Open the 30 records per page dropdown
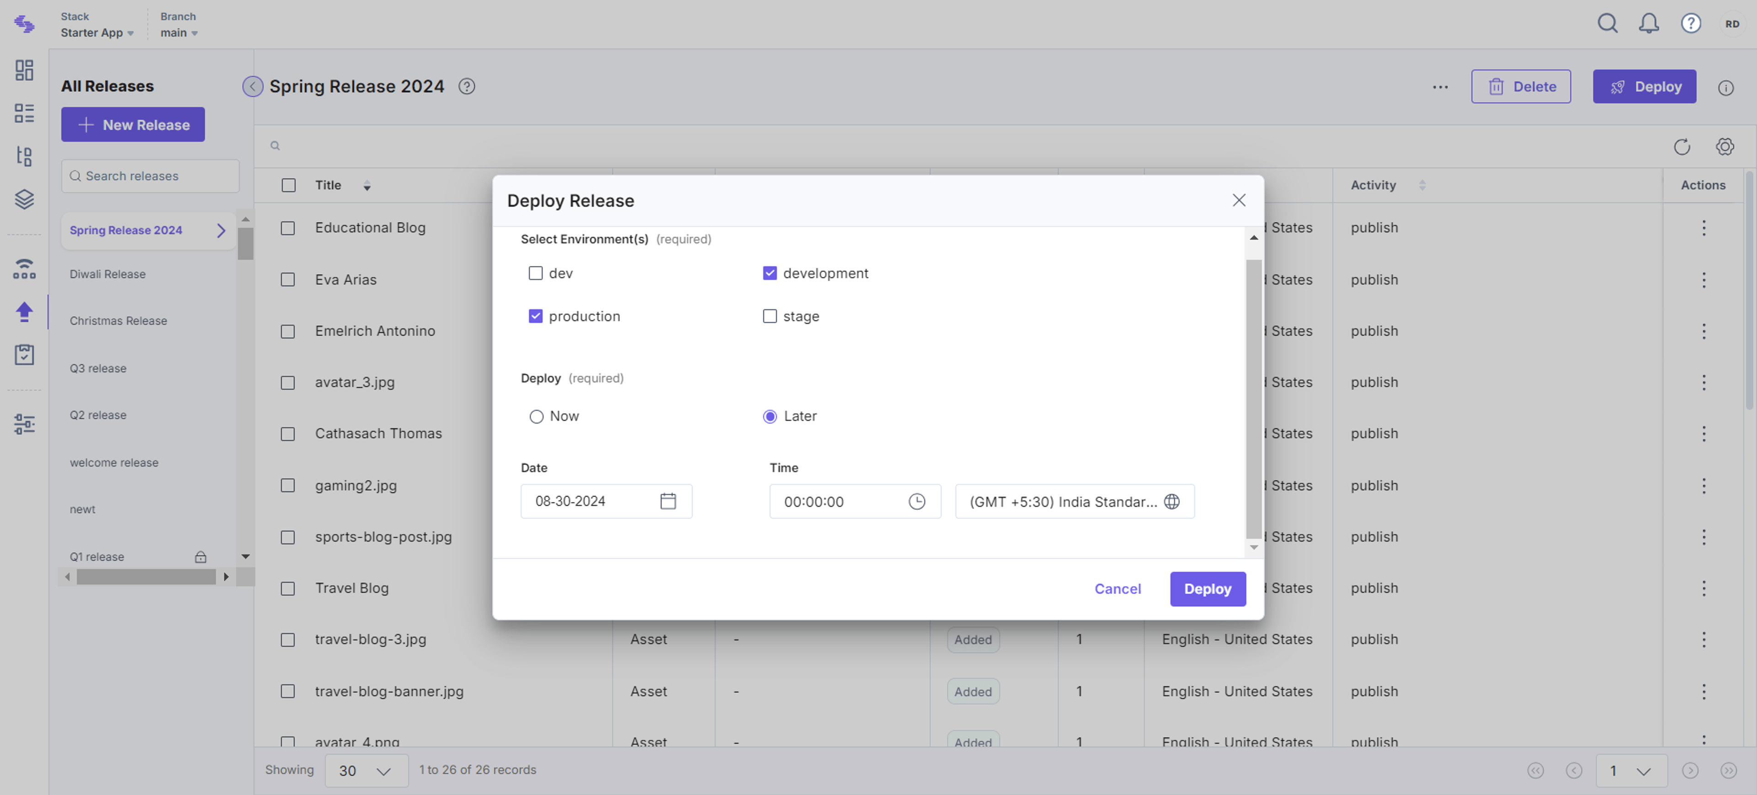 [366, 770]
